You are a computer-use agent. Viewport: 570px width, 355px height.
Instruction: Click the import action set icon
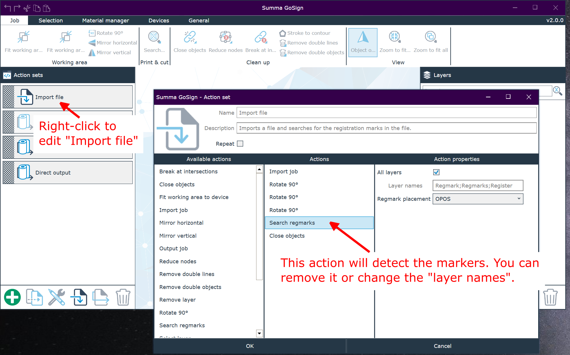pyautogui.click(x=79, y=297)
